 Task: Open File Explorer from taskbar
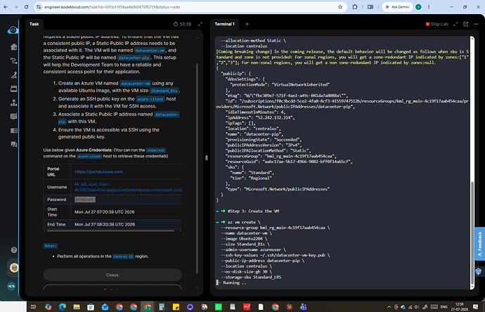[x=77, y=307]
